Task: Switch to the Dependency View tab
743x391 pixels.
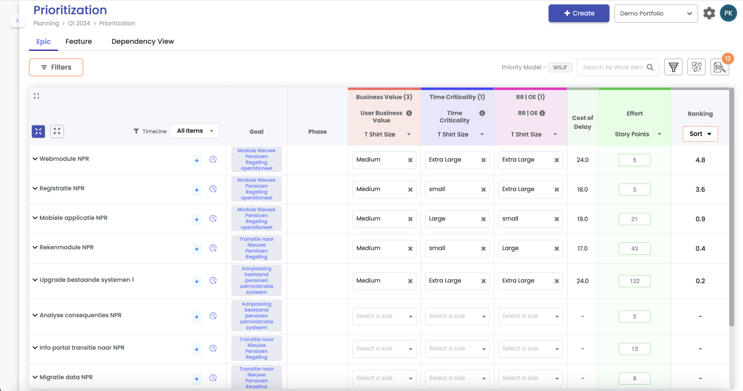Action: click(143, 41)
